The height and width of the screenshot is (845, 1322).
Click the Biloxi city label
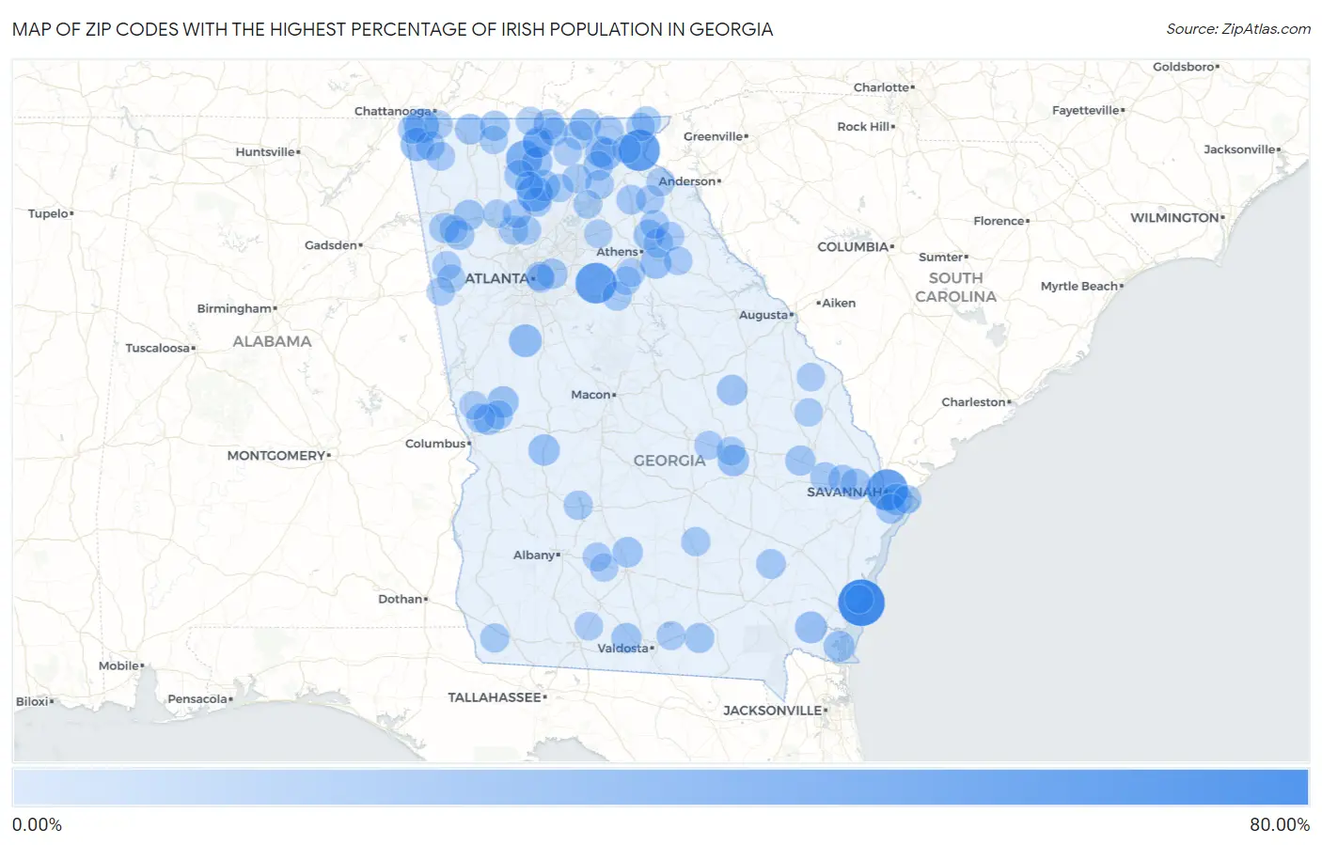[32, 702]
